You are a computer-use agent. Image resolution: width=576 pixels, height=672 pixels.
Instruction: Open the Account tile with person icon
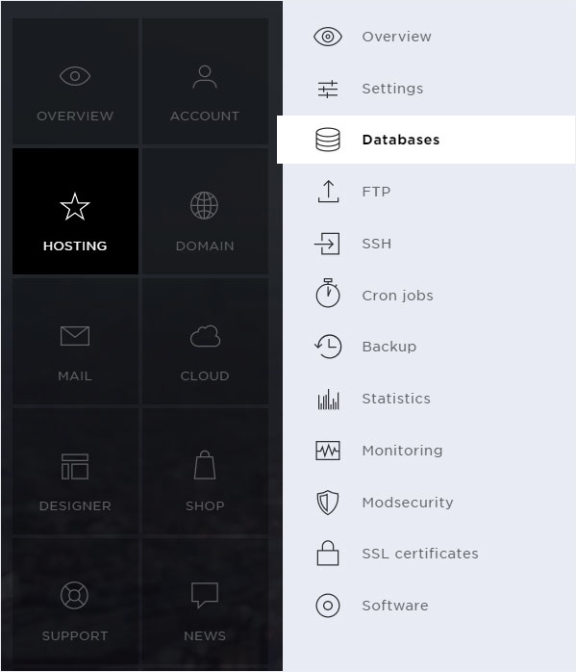pos(205,82)
